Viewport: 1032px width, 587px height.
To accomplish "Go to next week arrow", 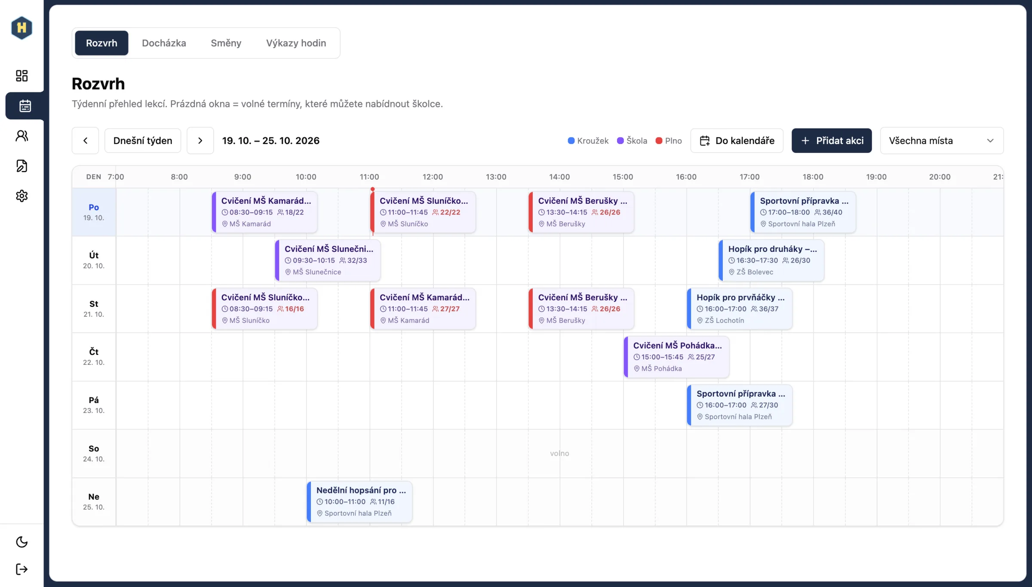I will click(200, 141).
